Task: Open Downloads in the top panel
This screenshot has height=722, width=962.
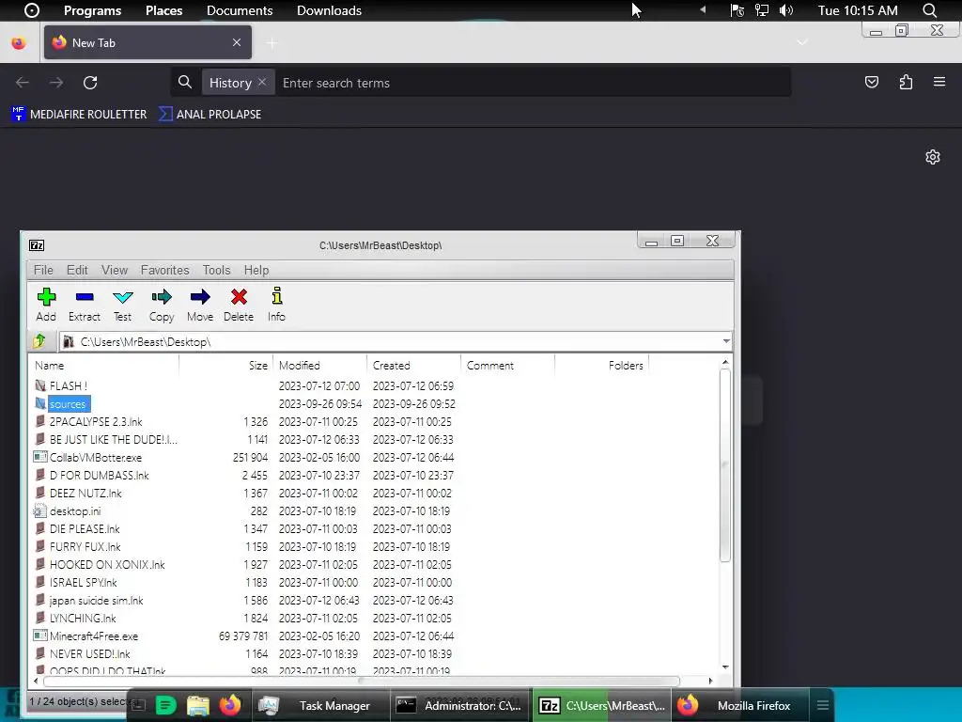Action: (329, 10)
